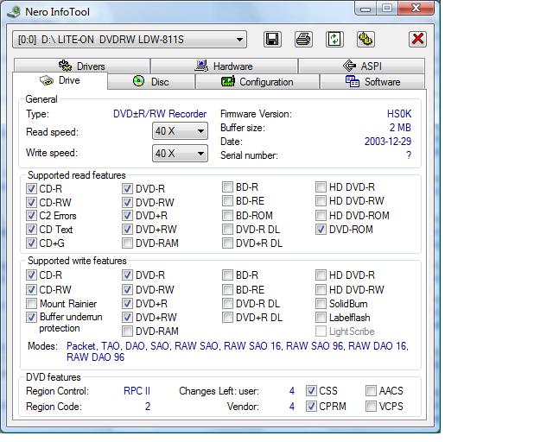Click buffer size value 2 MB
This screenshot has width=553, height=442.
[x=400, y=128]
